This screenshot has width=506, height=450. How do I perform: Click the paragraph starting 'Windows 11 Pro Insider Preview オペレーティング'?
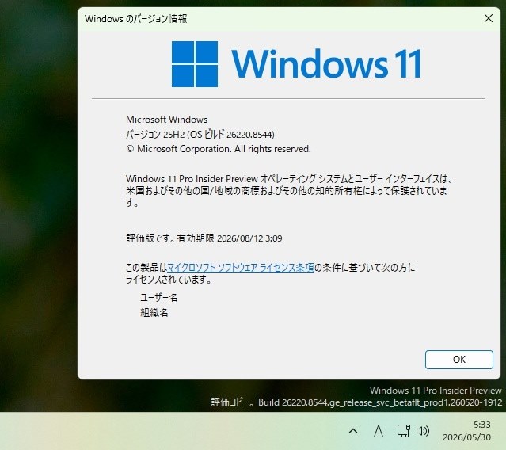pos(288,190)
